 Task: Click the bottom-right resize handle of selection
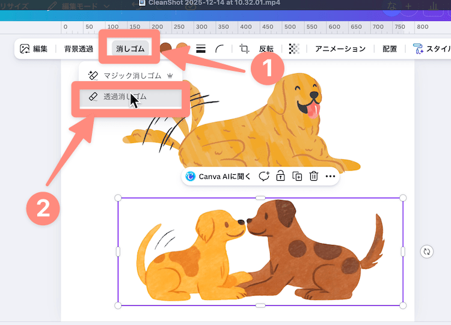[x=403, y=305]
